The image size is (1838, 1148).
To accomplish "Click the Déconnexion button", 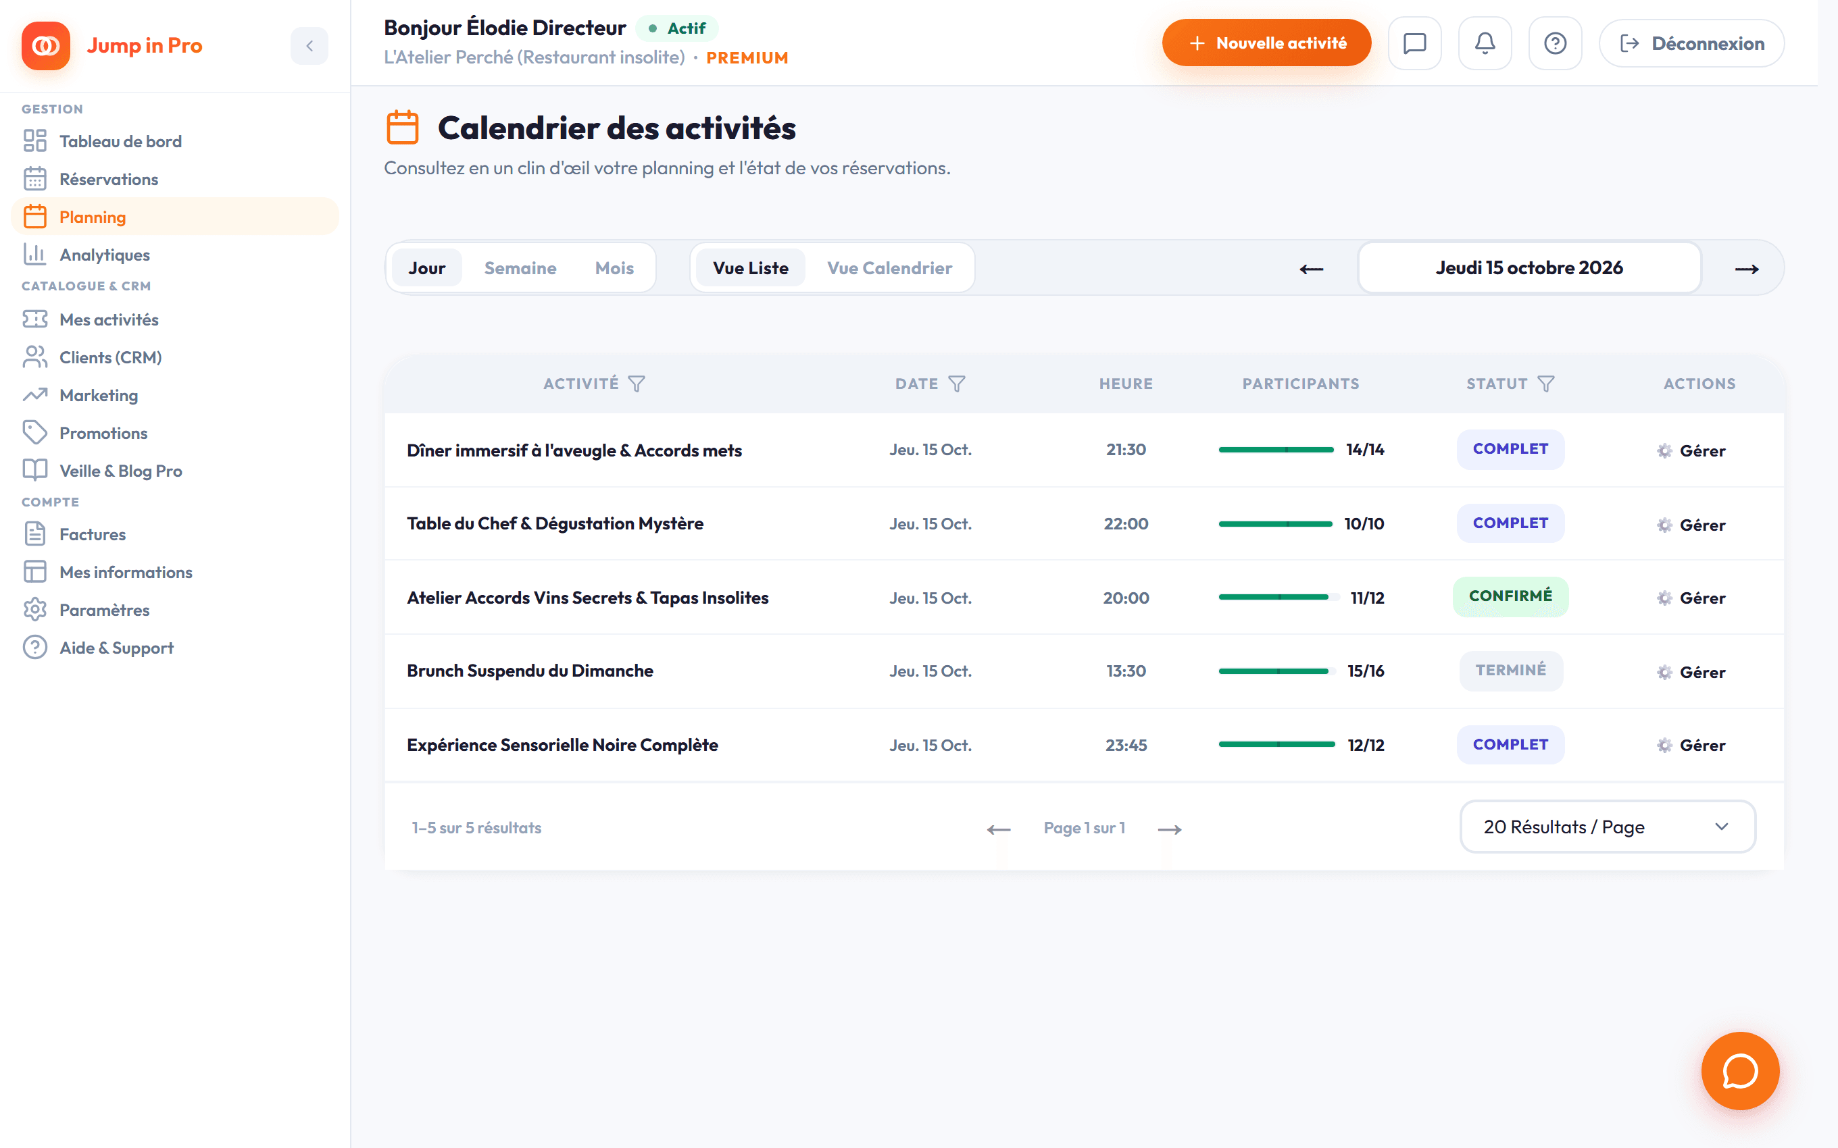I will 1691,43.
